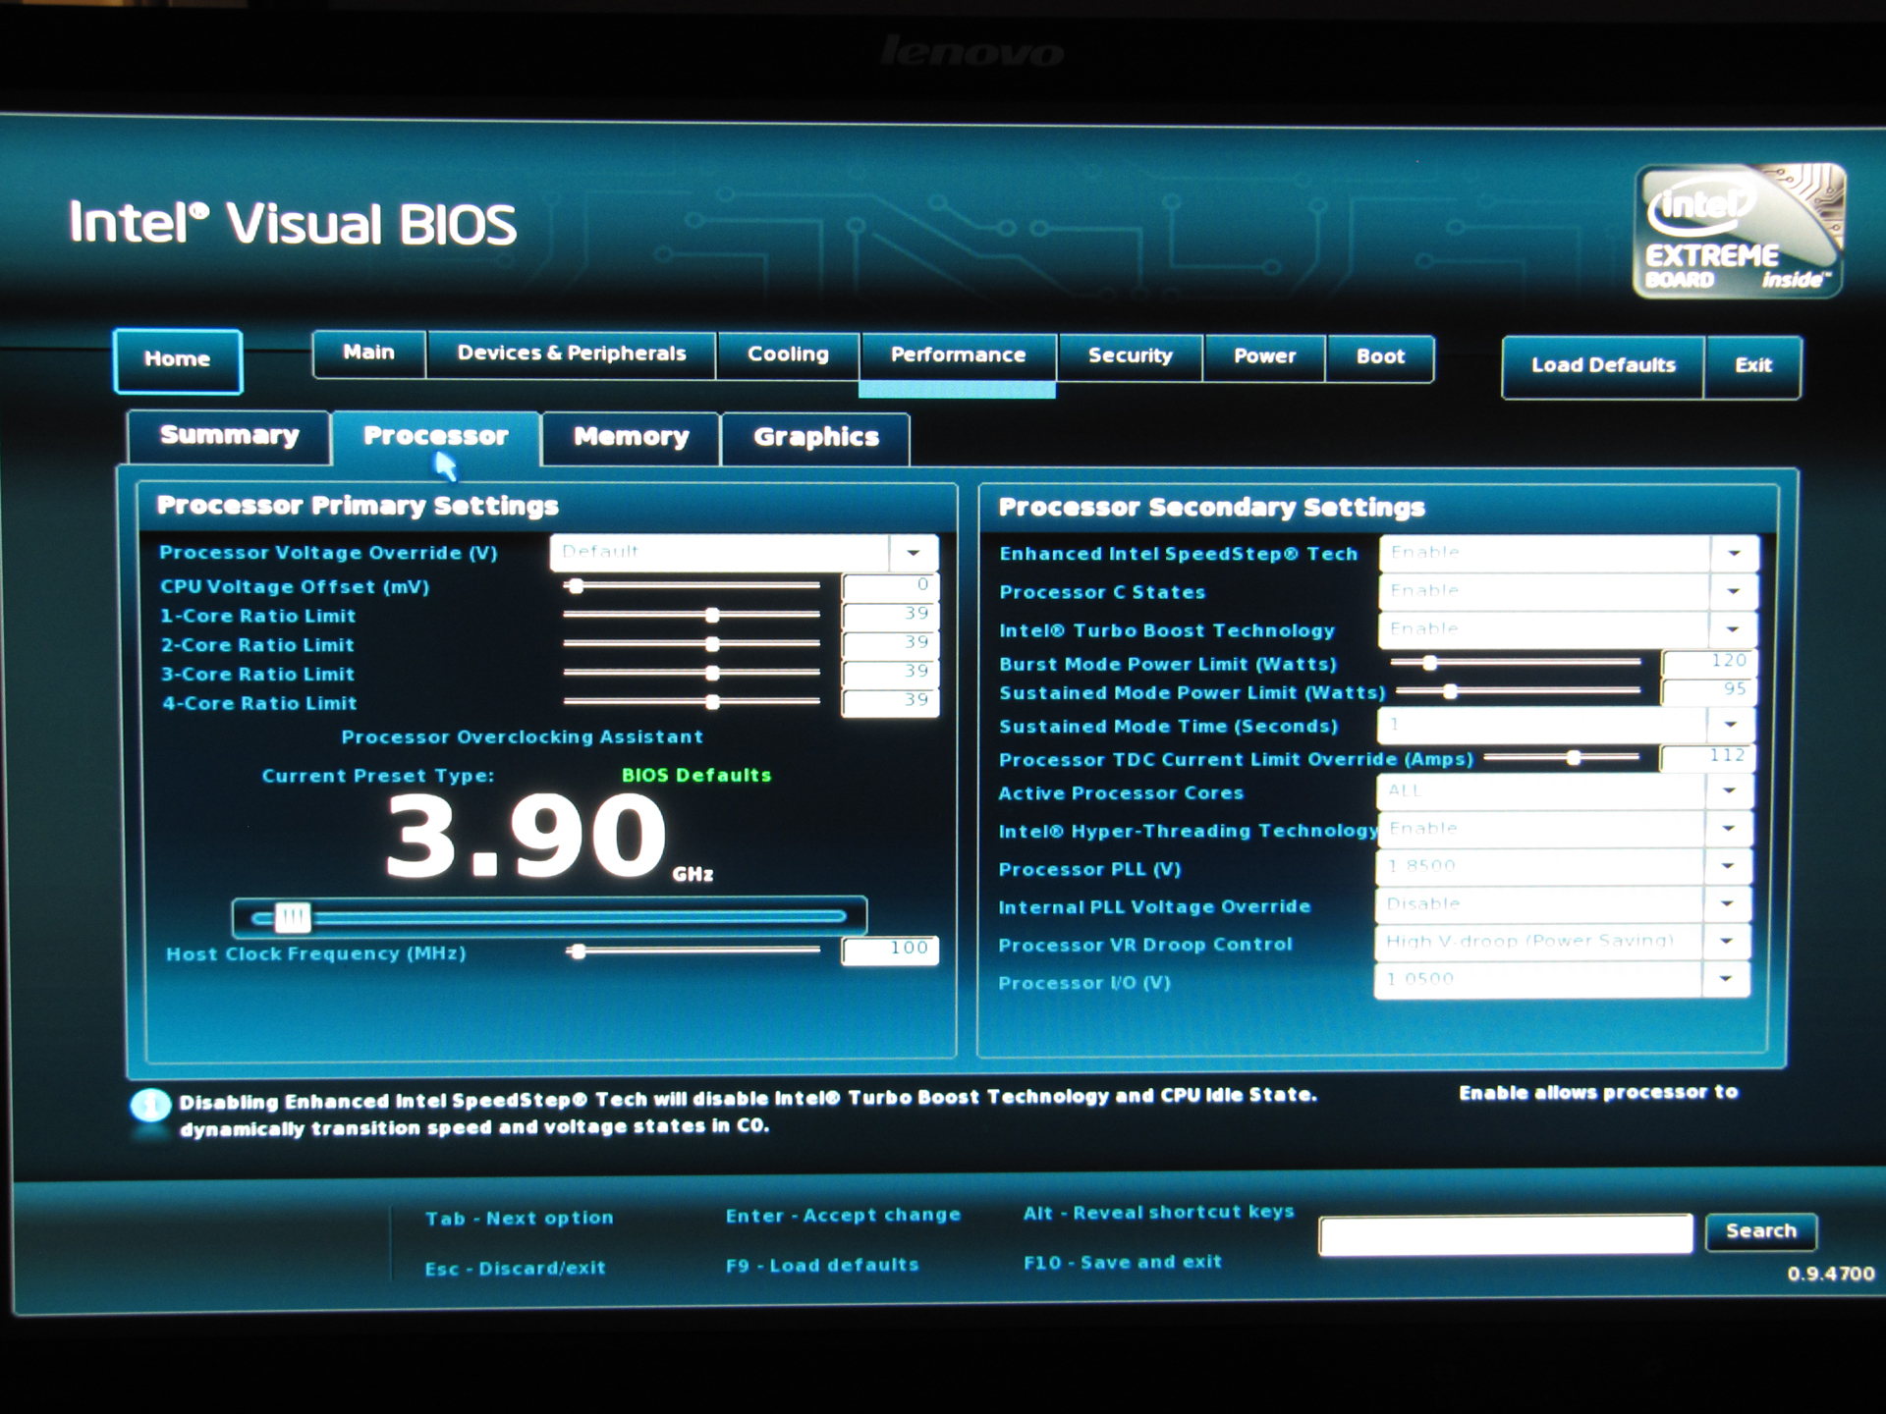Click the Search button
The image size is (1886, 1414).
tap(1760, 1231)
